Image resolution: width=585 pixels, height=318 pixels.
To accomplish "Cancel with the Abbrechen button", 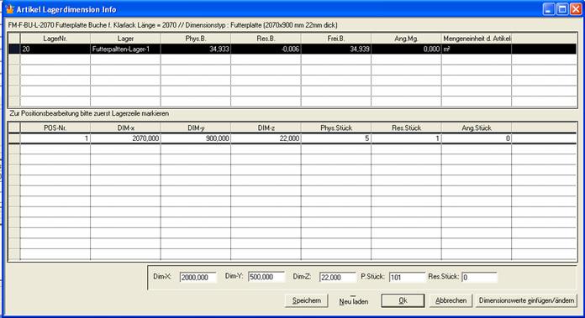I will [x=451, y=300].
